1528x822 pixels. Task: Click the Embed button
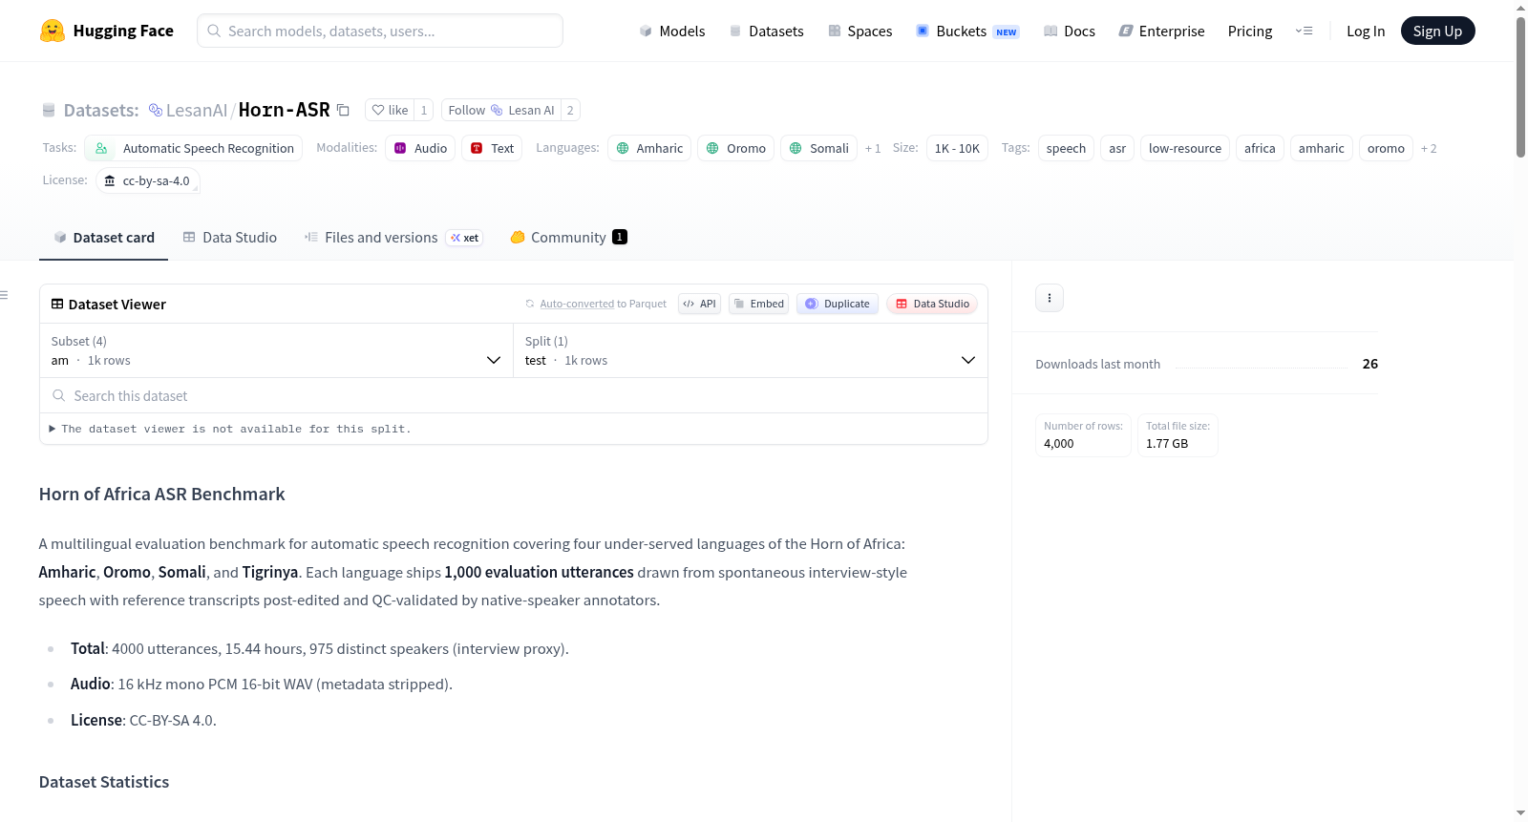758,304
